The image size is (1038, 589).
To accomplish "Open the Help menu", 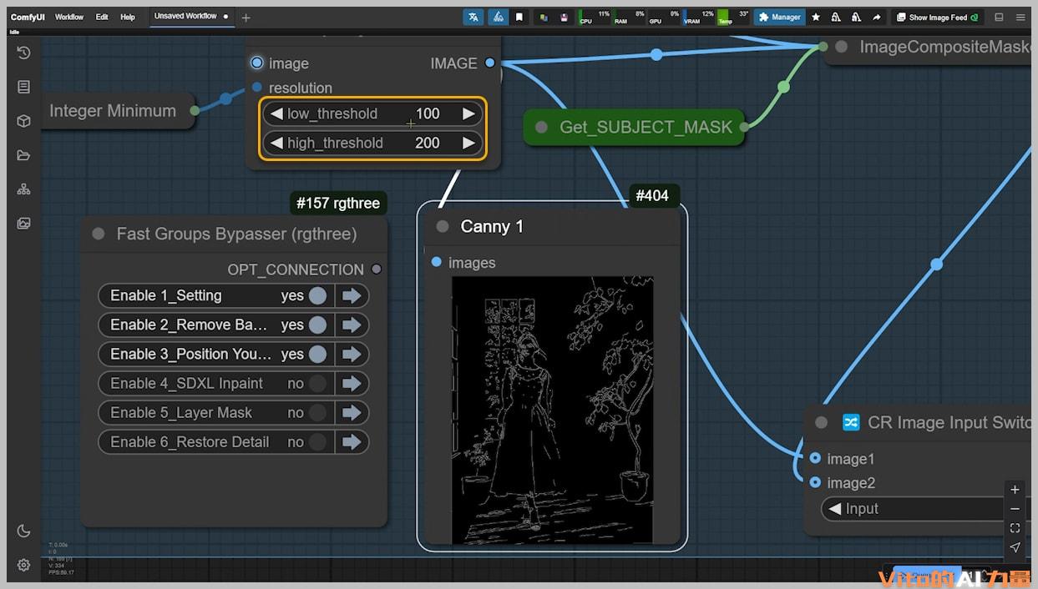I will (127, 17).
